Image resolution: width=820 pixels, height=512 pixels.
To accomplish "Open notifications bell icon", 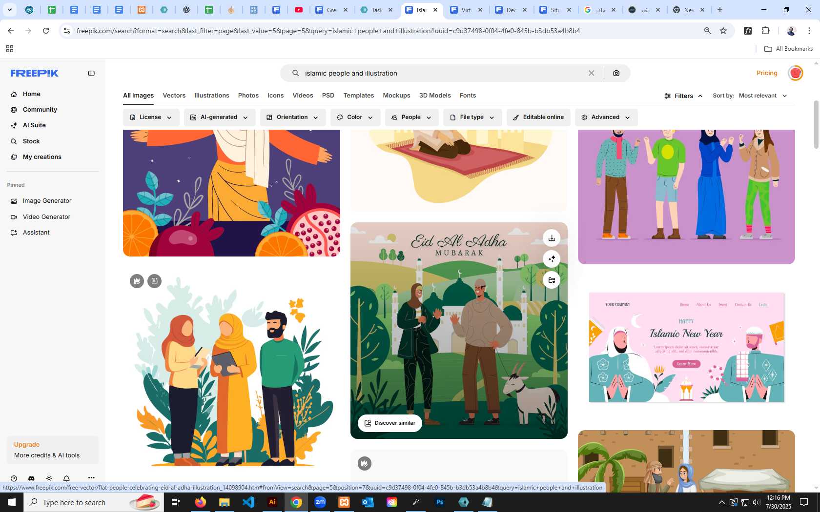I will click(x=66, y=479).
